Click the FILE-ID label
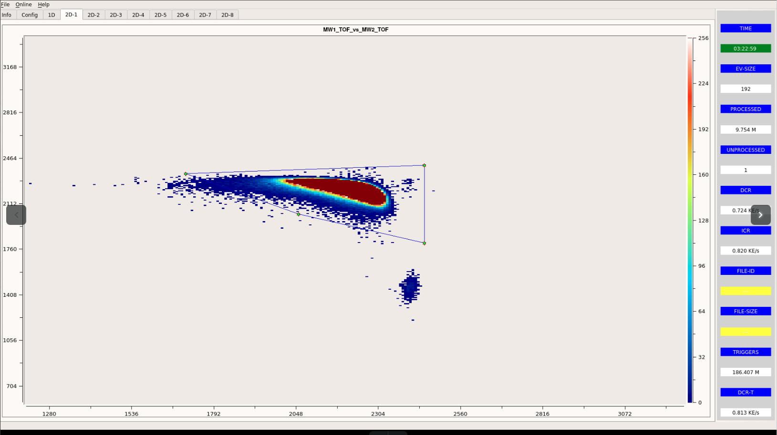777x435 pixels. [746, 271]
